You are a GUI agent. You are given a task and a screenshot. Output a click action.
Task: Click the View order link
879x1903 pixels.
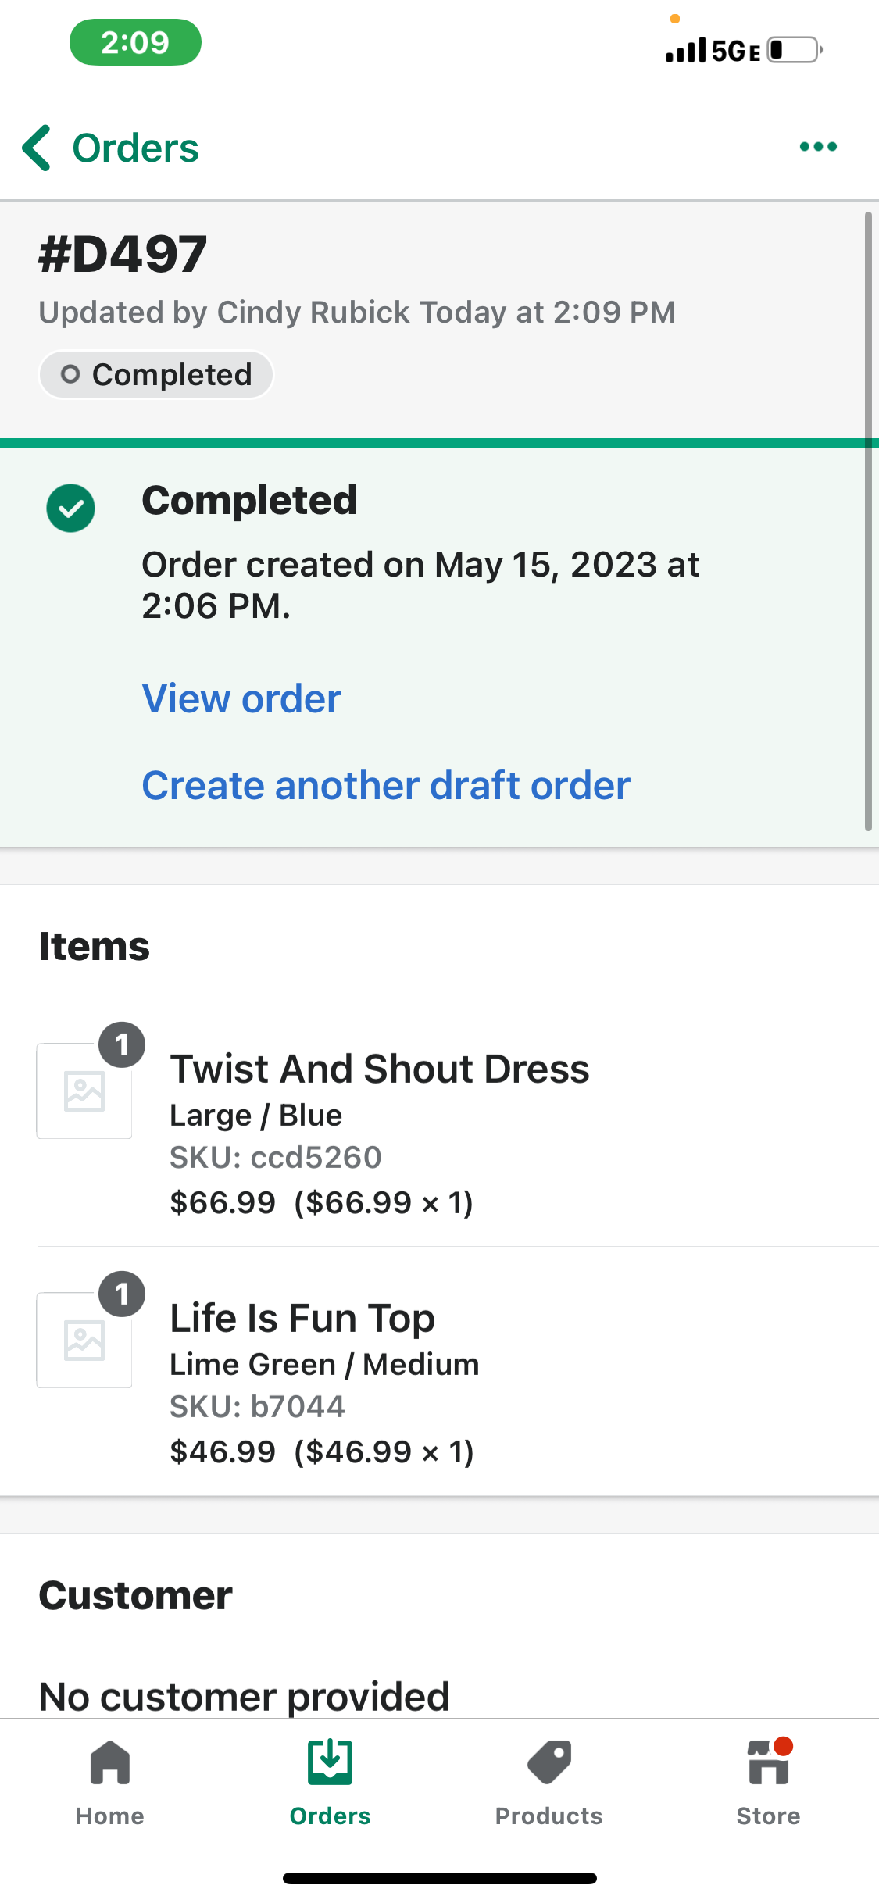[x=241, y=698]
